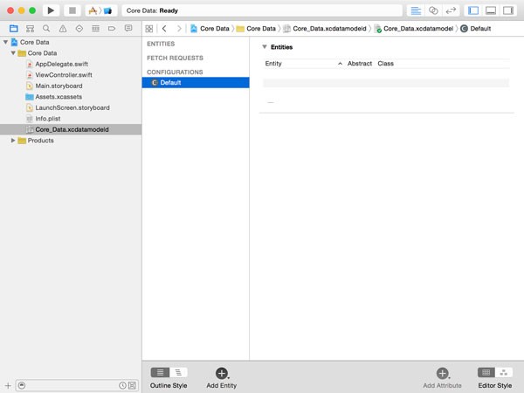Click Add Entity button
This screenshot has width=524, height=393.
222,378
